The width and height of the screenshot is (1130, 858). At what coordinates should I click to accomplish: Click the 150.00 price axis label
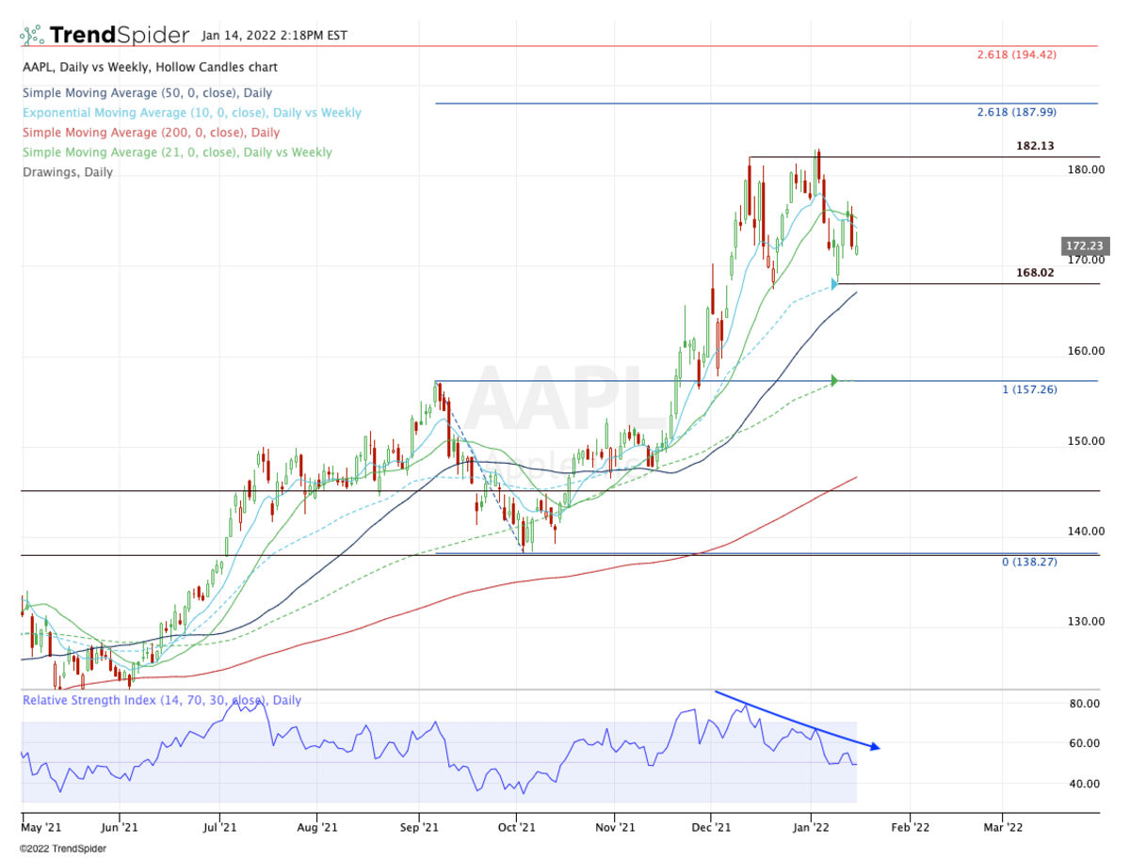click(x=1084, y=441)
